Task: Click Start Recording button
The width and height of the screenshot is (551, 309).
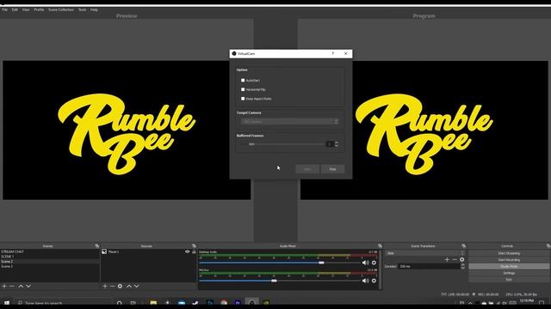Action: [509, 259]
